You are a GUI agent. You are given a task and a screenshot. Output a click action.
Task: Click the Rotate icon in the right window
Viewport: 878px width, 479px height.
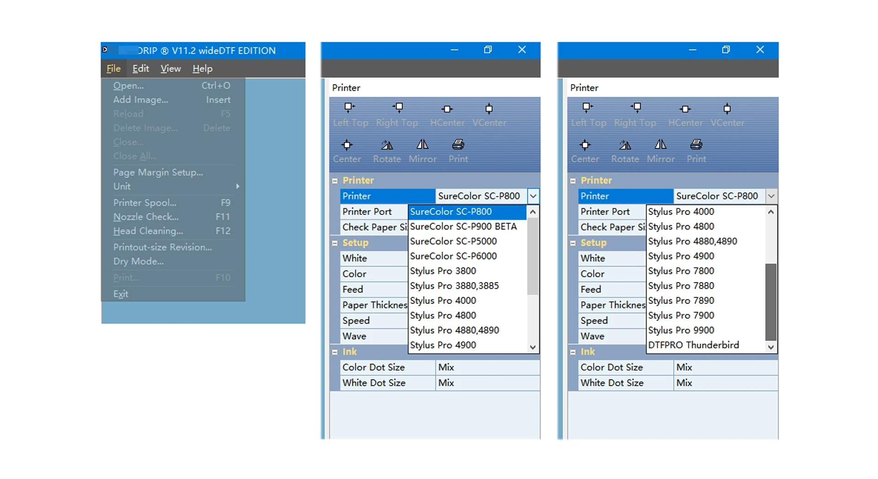pos(625,145)
